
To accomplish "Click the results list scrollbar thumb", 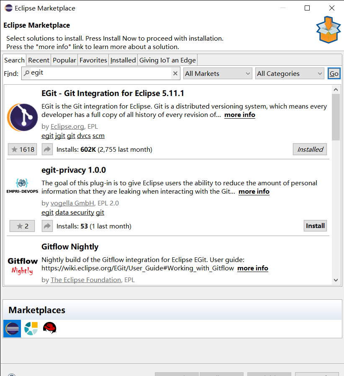I will 336,117.
